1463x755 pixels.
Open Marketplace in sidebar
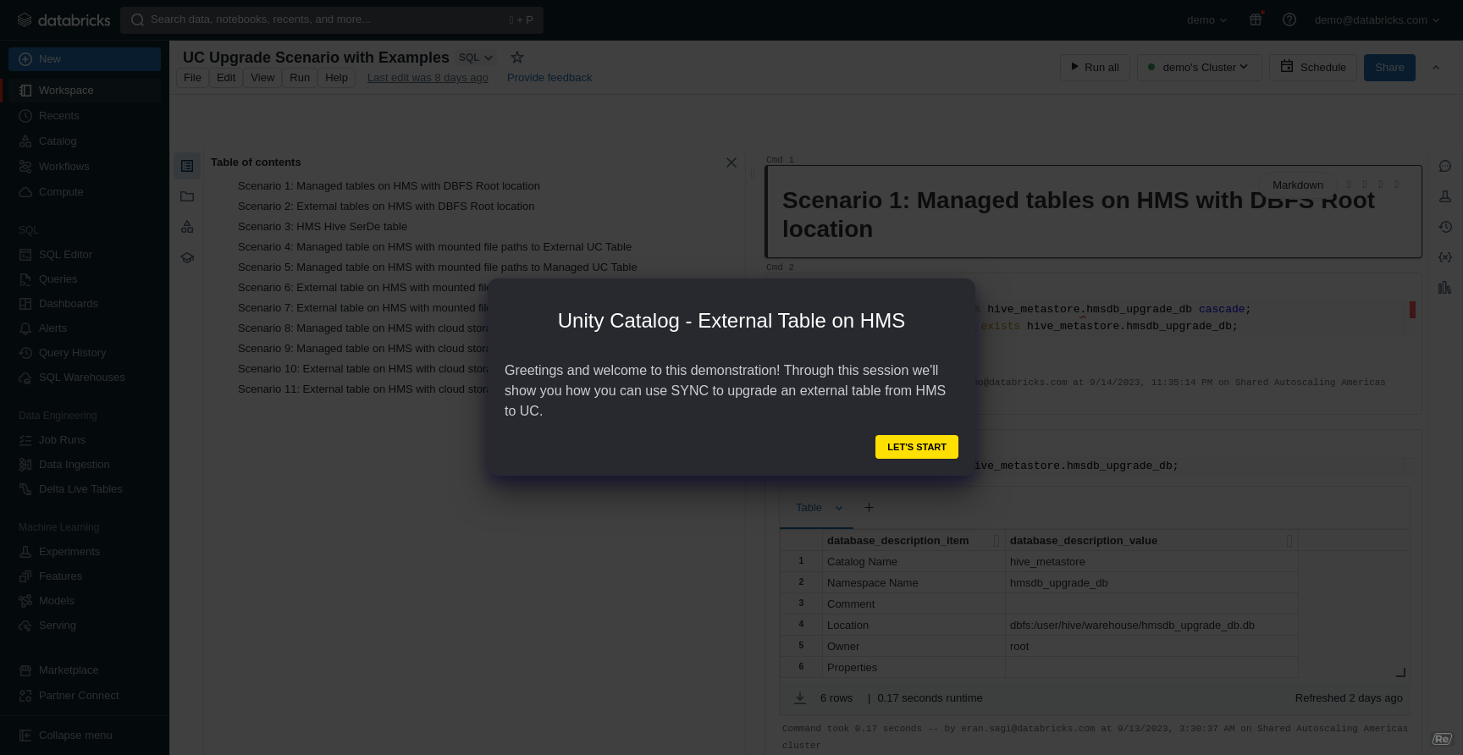tap(85, 670)
